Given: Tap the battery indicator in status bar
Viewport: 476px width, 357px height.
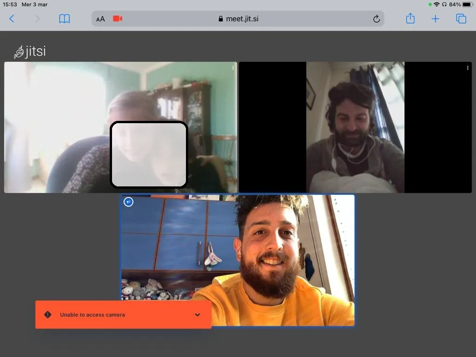Looking at the screenshot, I should pos(467,4).
